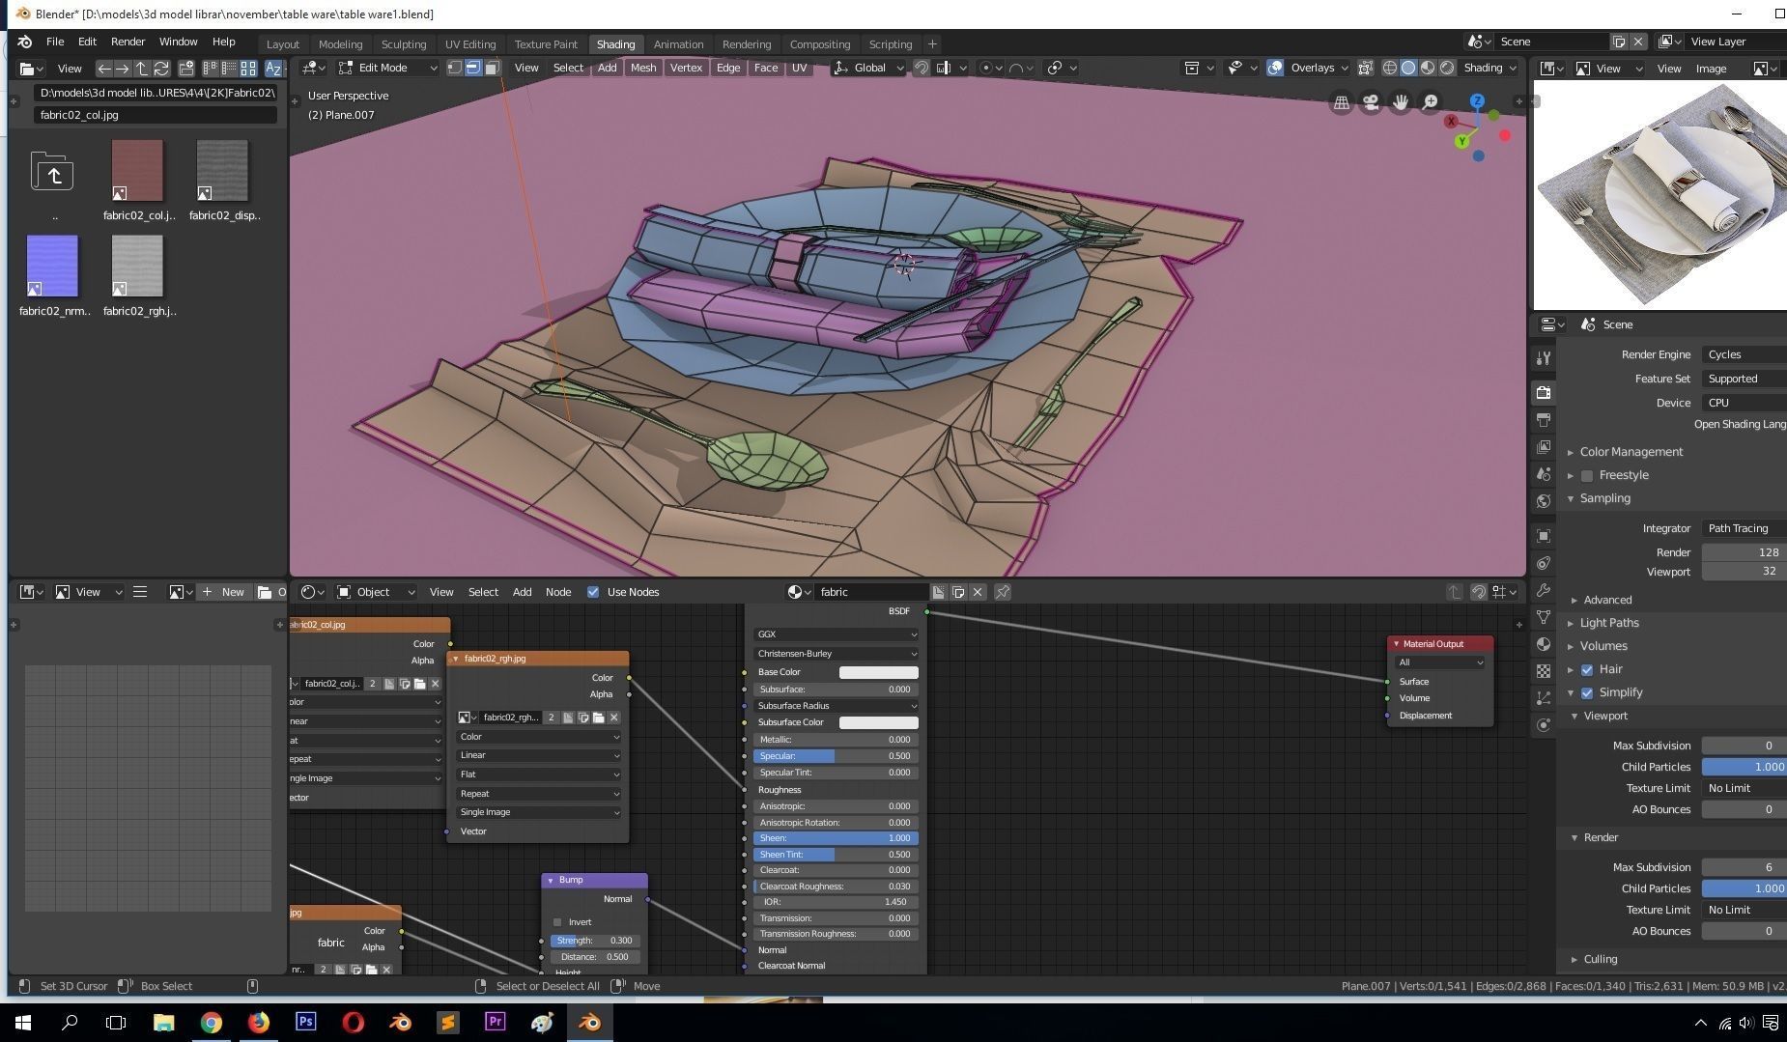Pin the fabric material node tree
The image size is (1787, 1042).
click(x=1003, y=592)
